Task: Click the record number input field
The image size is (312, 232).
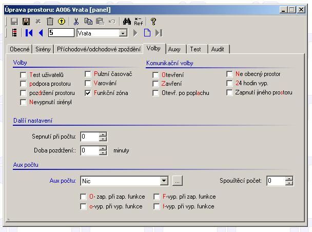Action: [61, 33]
